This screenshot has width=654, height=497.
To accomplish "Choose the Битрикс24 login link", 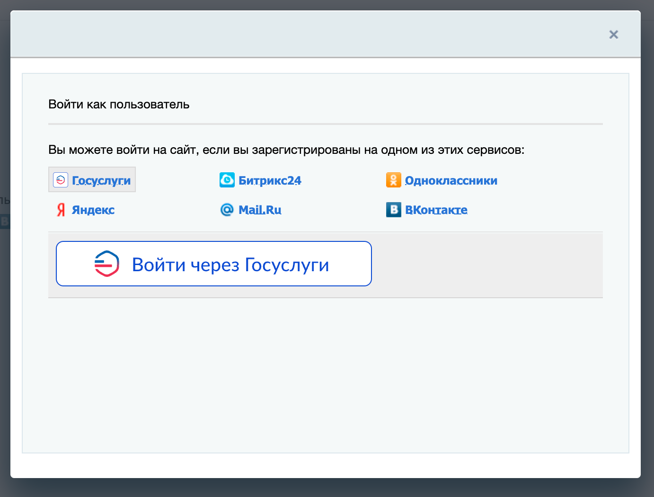I will click(270, 180).
